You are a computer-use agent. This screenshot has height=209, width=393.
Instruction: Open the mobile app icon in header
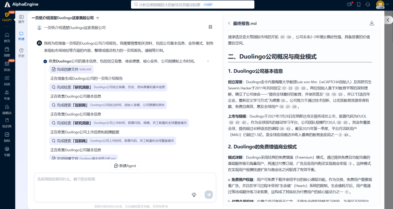[x=358, y=4]
